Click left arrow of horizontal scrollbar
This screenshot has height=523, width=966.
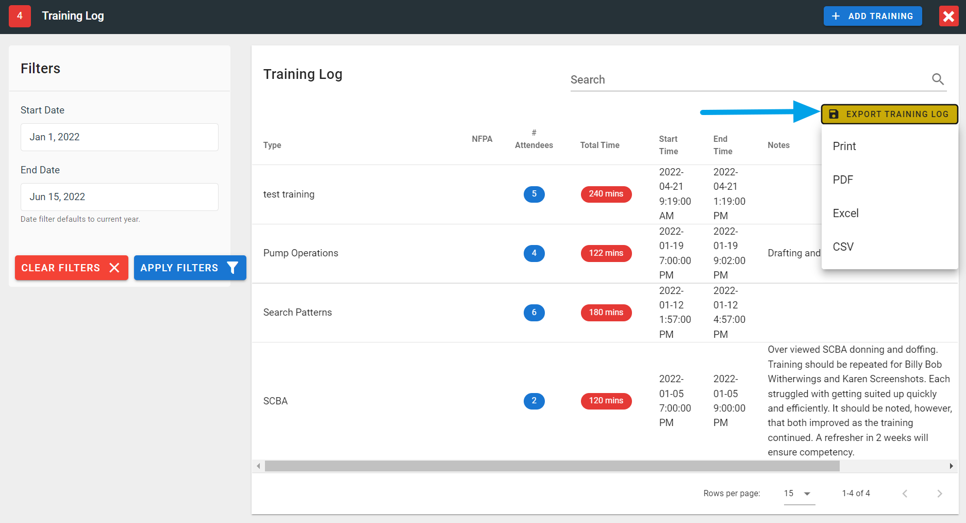tap(258, 466)
